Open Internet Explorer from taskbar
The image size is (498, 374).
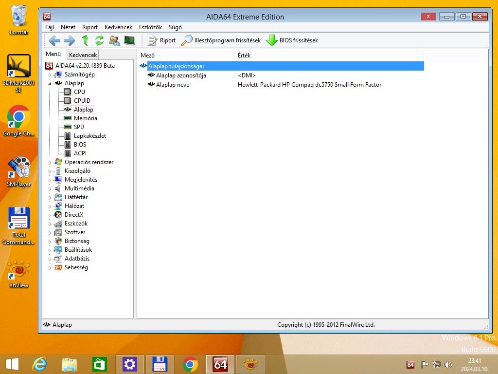click(40, 364)
